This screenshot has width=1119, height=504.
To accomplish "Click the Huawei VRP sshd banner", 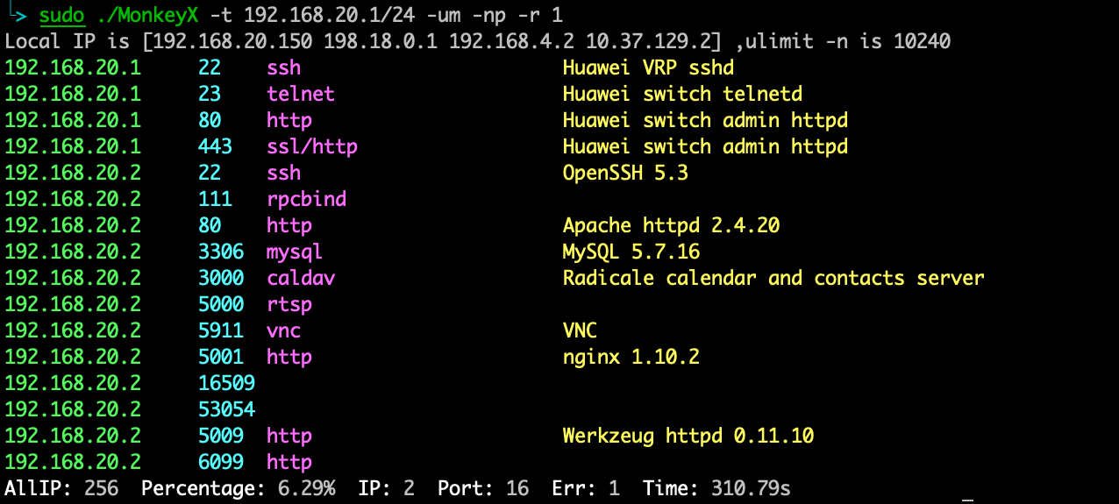I will pyautogui.click(x=648, y=67).
